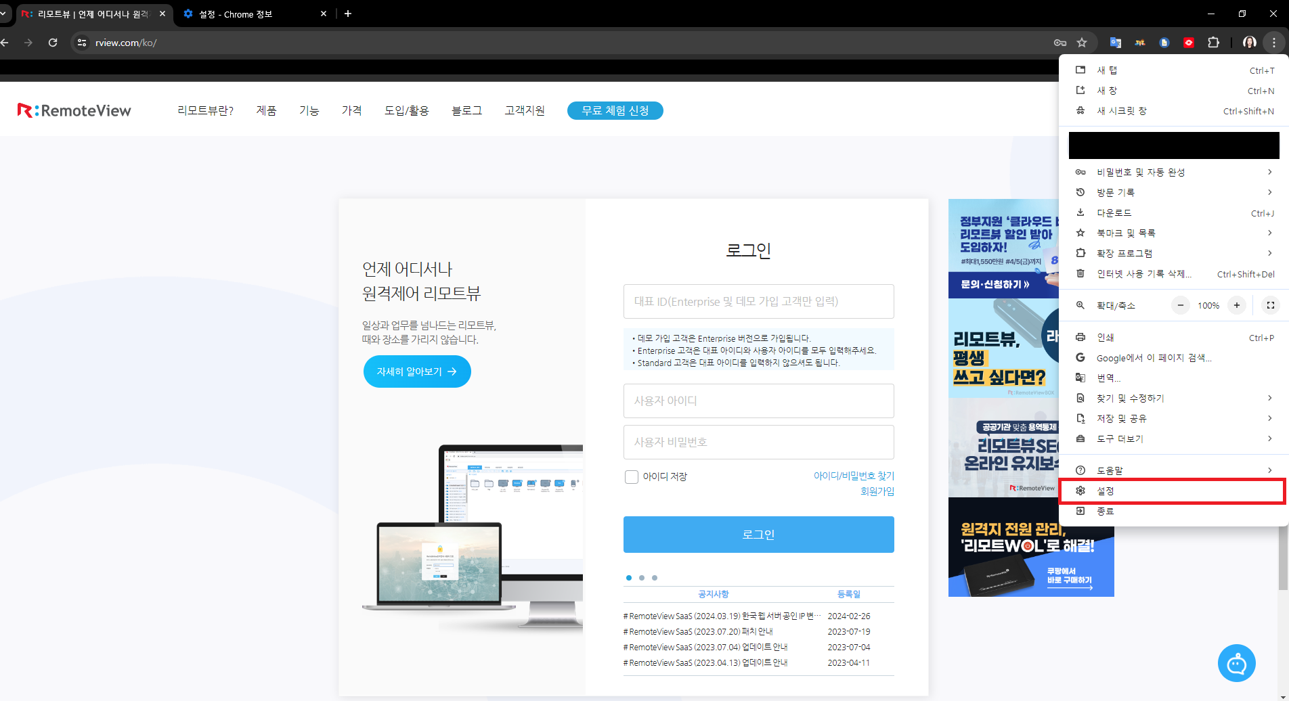Bookmark this page with the star icon
This screenshot has width=1289, height=701.
1082,43
